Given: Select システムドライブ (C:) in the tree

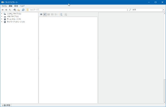Looking at the screenshot, I should point(14,14).
